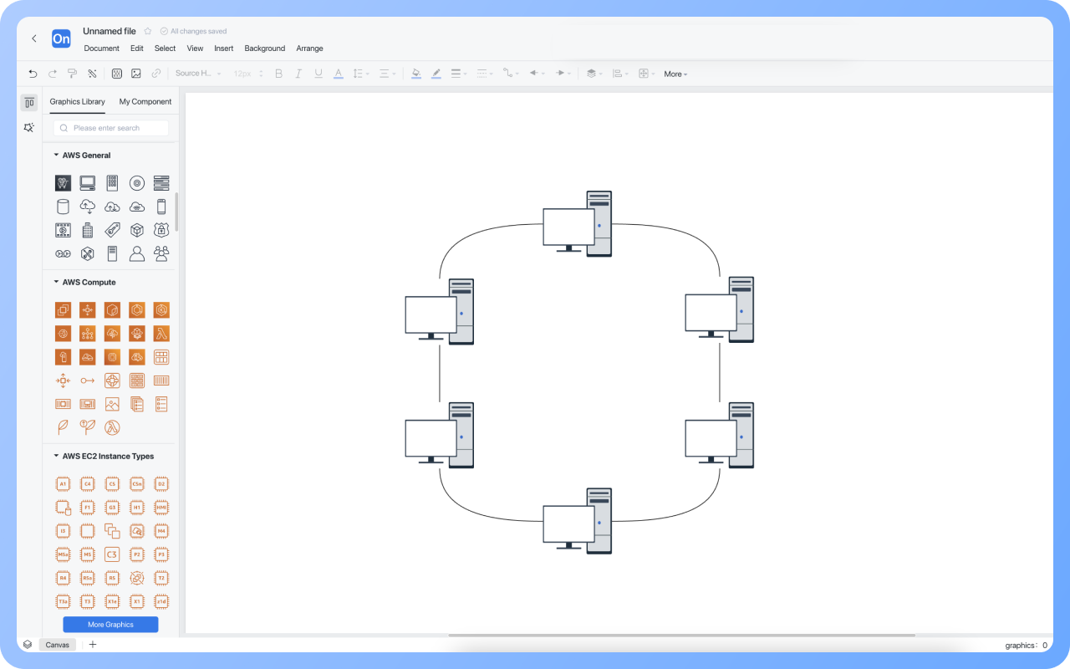Image resolution: width=1070 pixels, height=669 pixels.
Task: Select the mobile client icon in AWS General
Action: click(161, 207)
